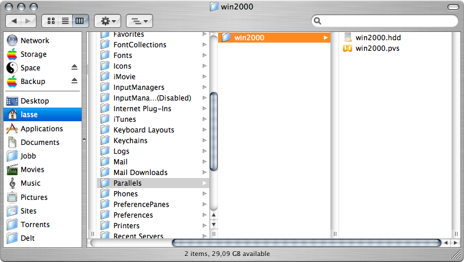Screen dimensions: 464x262
Task: Click the scroll down arrow in first column
Action: coord(213,225)
